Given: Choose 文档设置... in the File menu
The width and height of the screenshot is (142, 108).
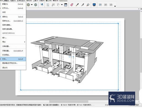Looking at the screenshot, I should click(13, 46).
